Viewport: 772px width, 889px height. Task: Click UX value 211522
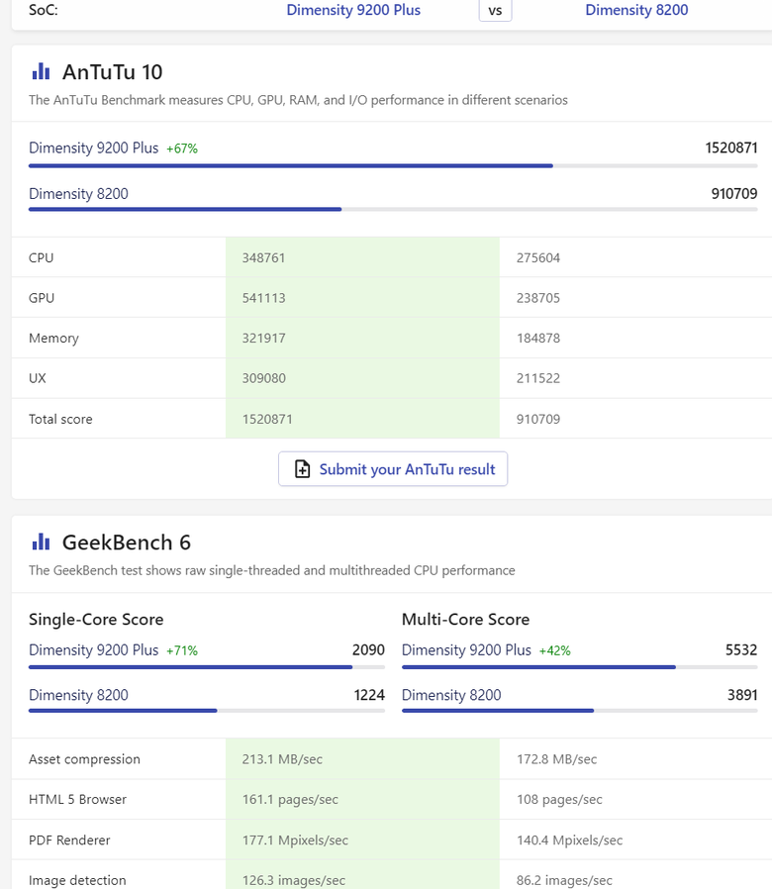click(537, 378)
